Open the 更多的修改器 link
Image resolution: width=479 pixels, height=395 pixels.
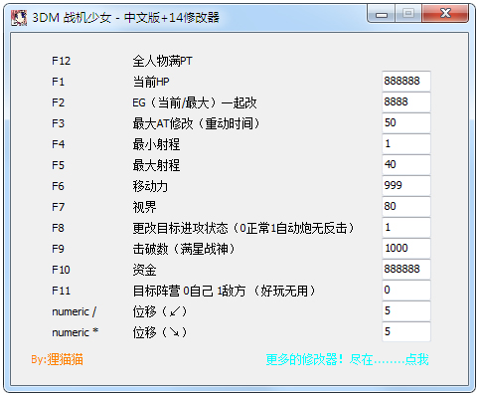click(x=347, y=359)
